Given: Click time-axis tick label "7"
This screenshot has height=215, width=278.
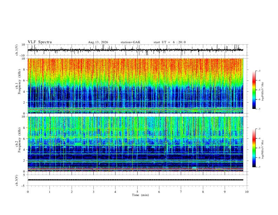Looking at the screenshot, I should point(181,192).
